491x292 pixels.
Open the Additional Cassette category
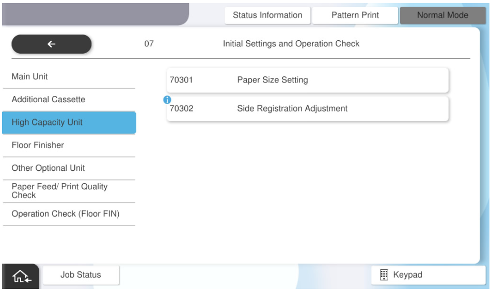click(x=68, y=100)
